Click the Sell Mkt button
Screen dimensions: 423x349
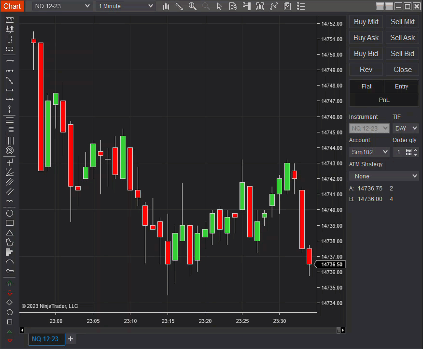402,22
